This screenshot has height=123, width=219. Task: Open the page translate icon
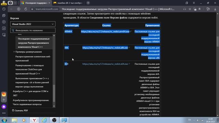208,9
